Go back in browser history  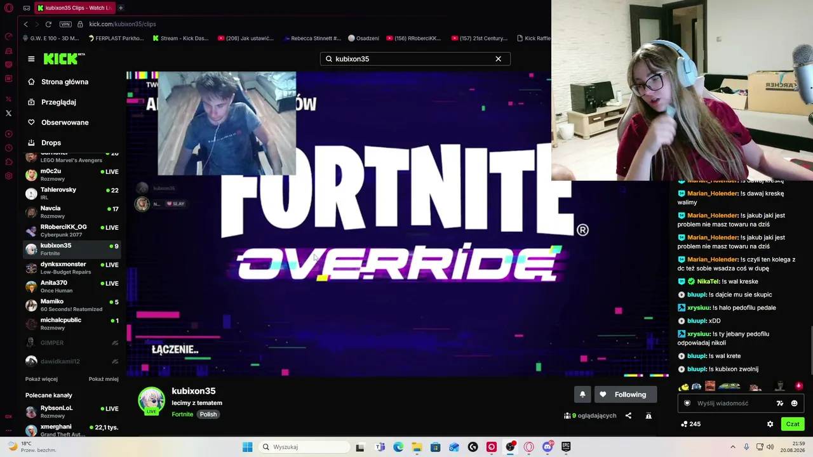coord(25,24)
